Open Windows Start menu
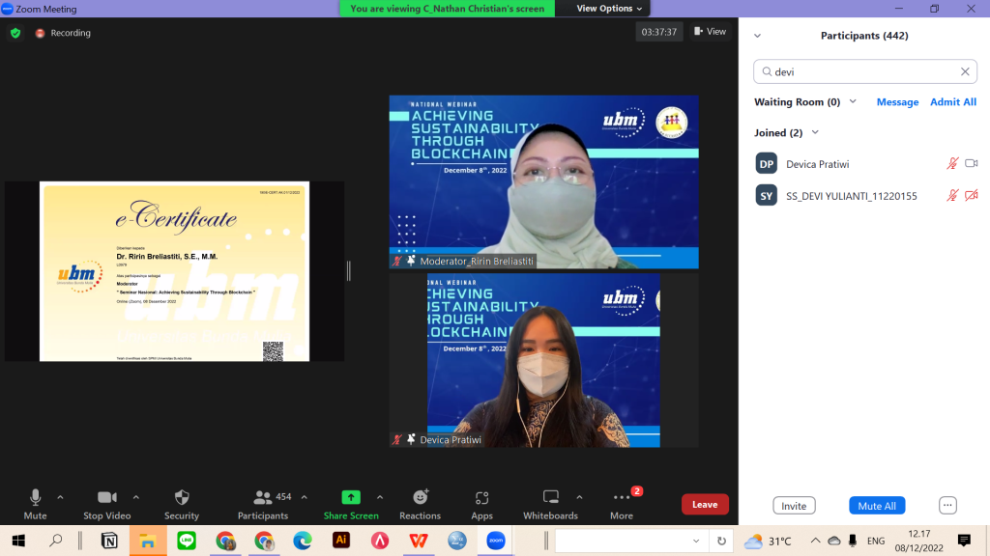The width and height of the screenshot is (990, 556). 19,541
